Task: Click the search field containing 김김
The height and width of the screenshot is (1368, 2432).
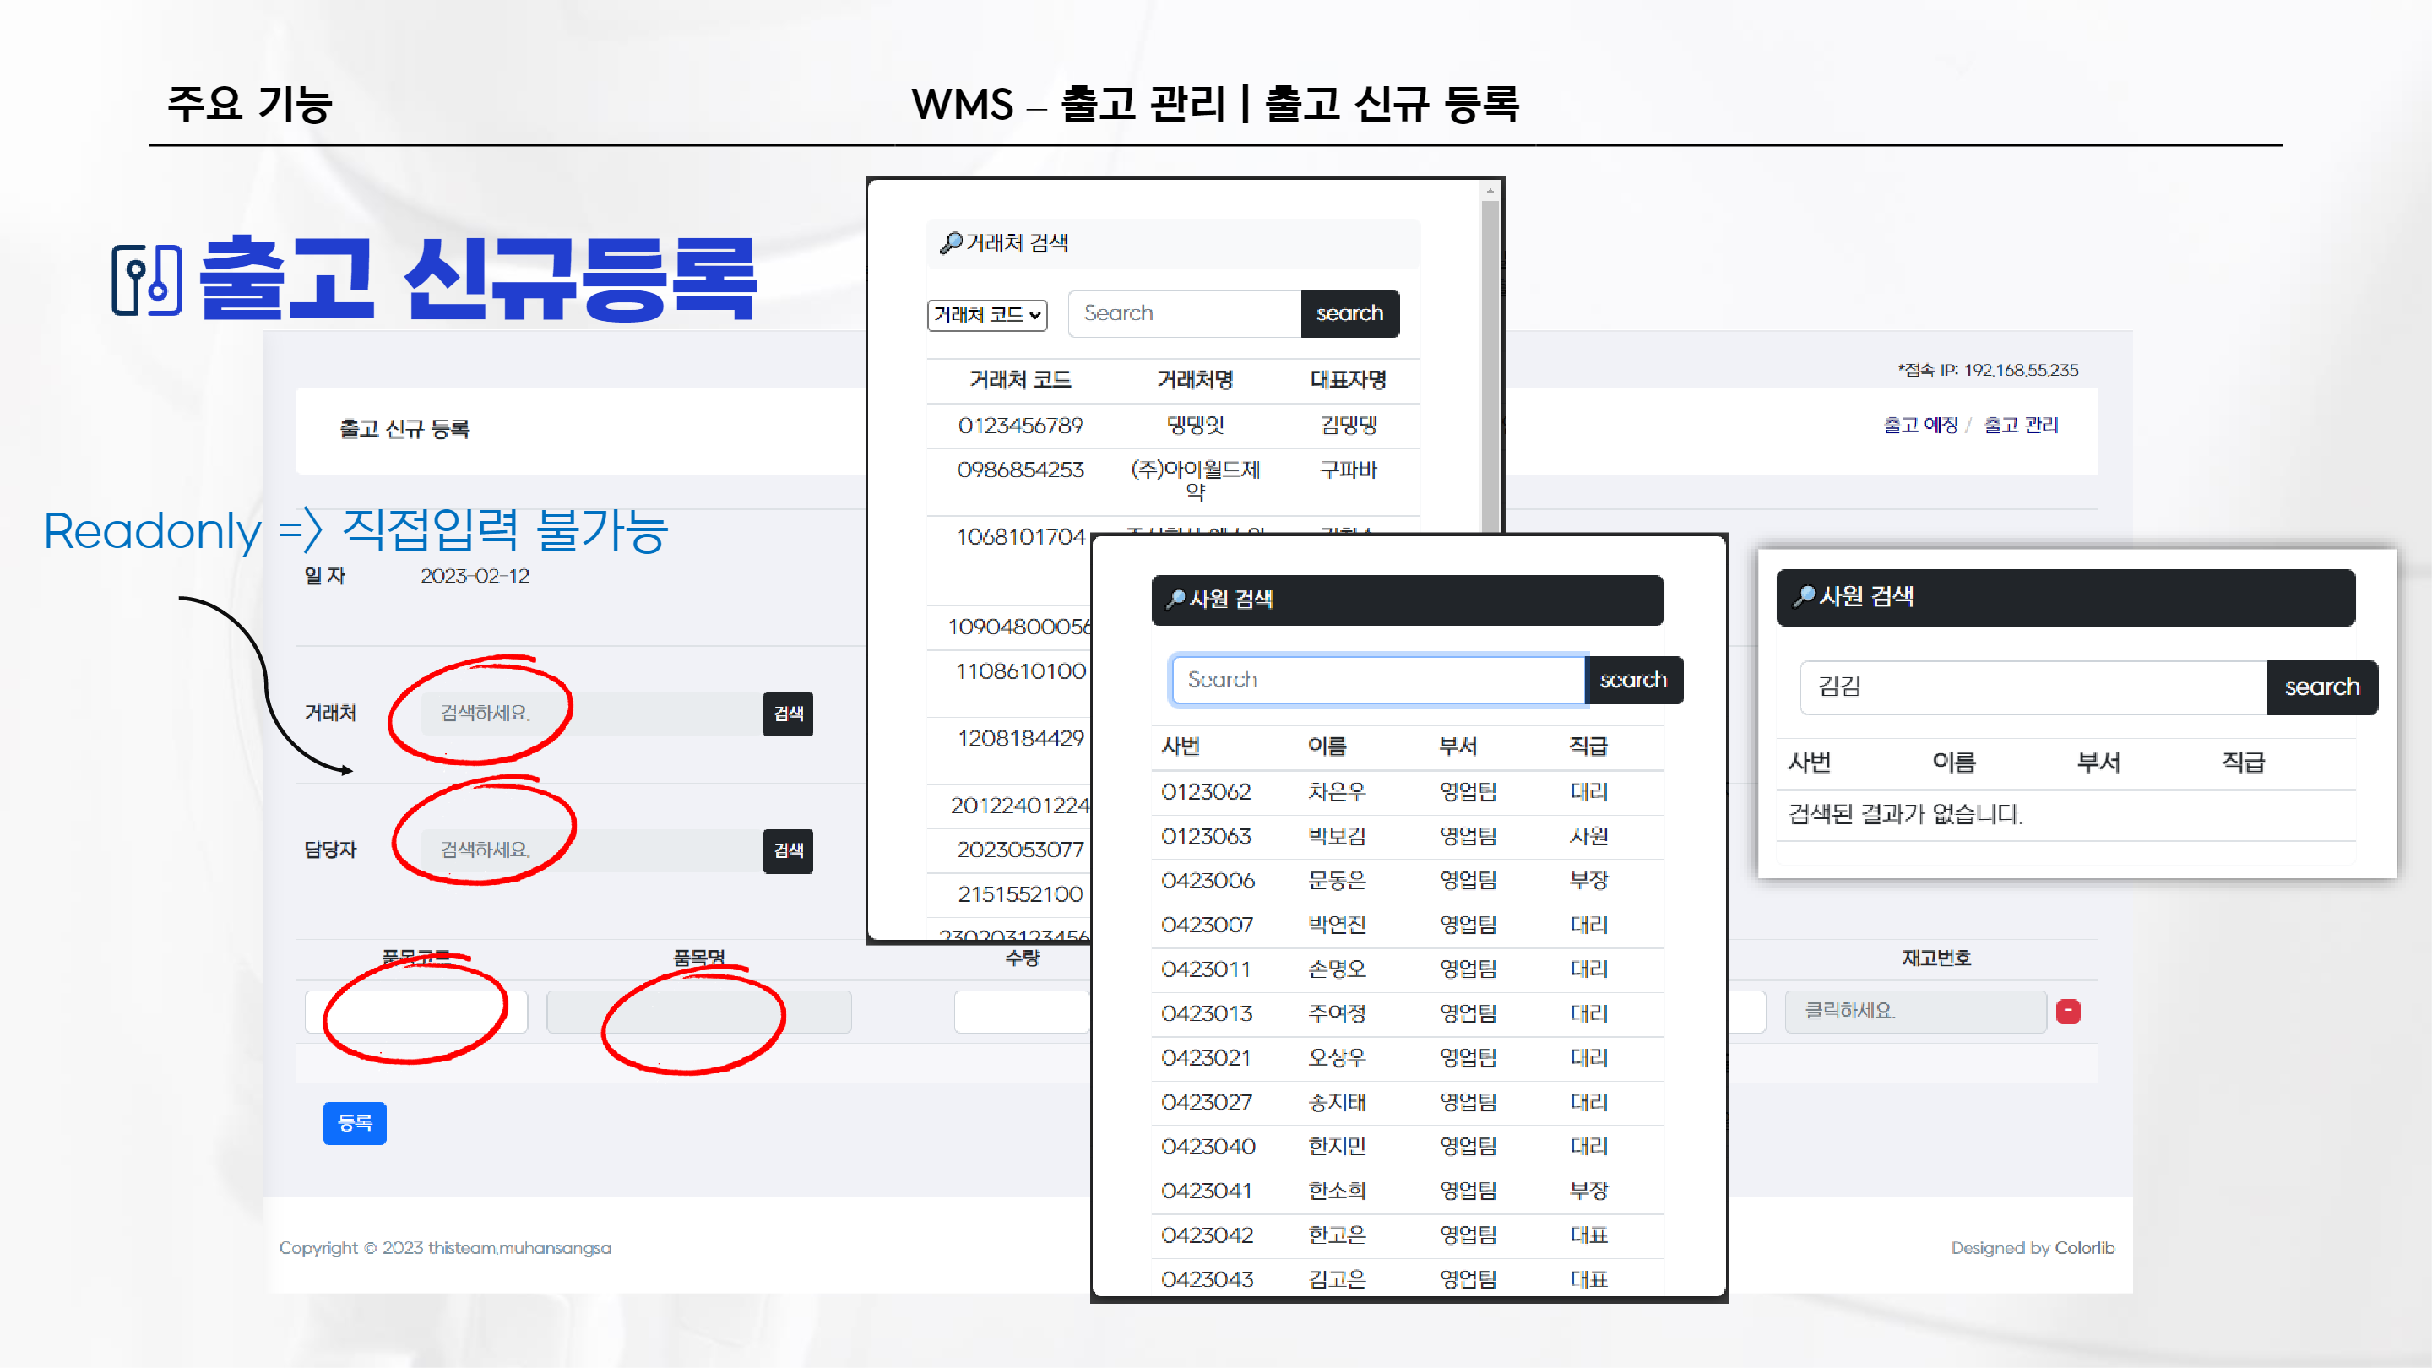Action: [x=2033, y=687]
